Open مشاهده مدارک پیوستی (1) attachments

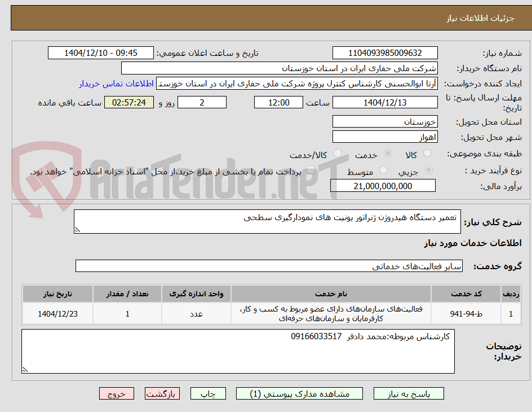(299, 394)
